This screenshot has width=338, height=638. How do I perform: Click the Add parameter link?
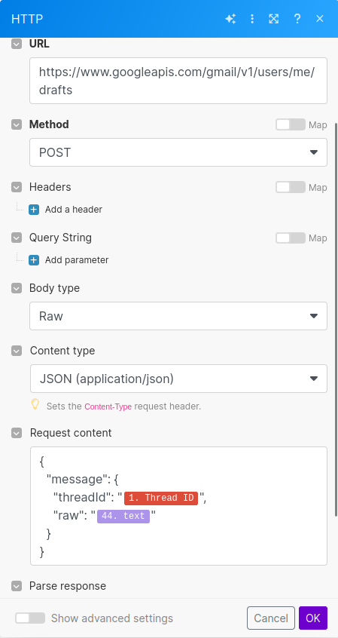coord(77,260)
